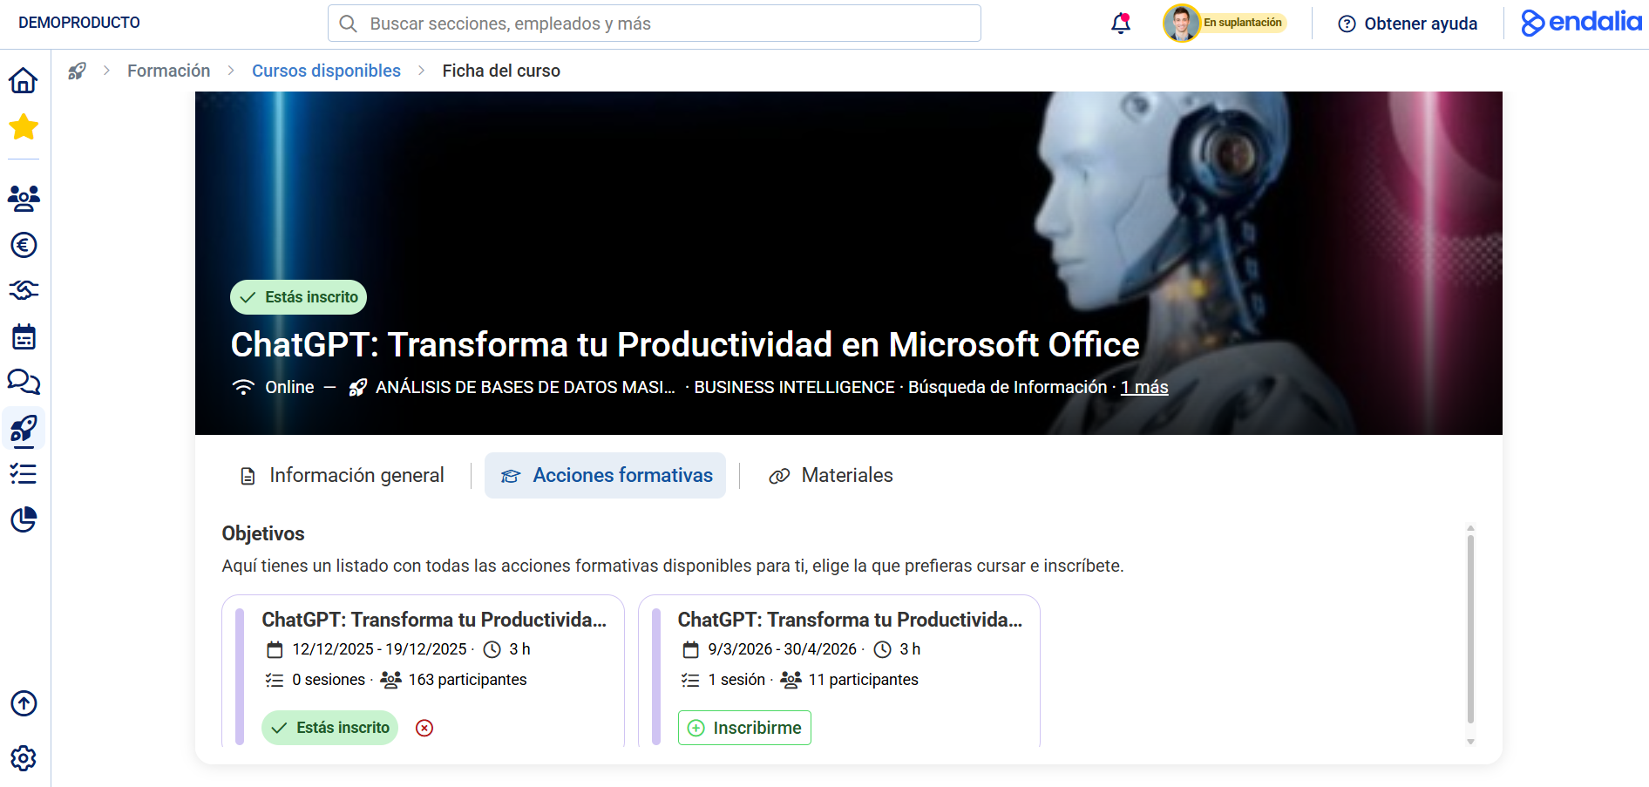Open the calendar icon in sidebar

[24, 336]
